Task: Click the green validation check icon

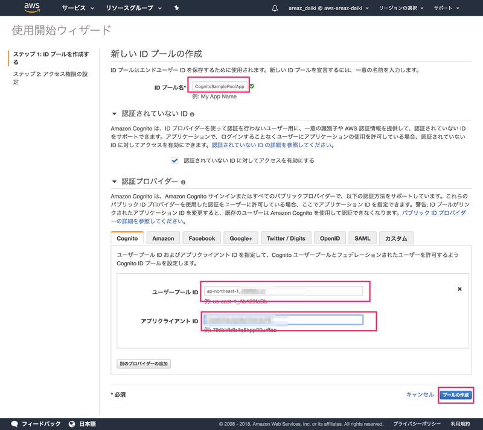Action: coord(252,86)
